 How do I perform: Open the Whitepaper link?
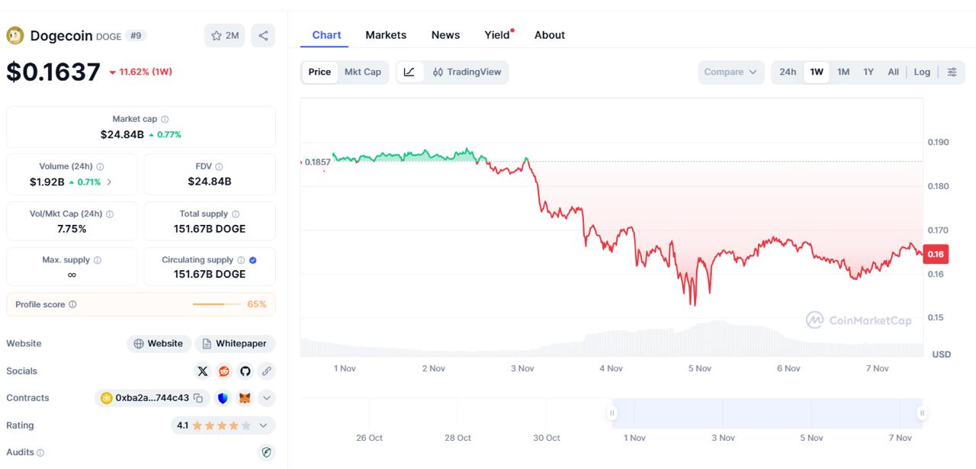(235, 344)
